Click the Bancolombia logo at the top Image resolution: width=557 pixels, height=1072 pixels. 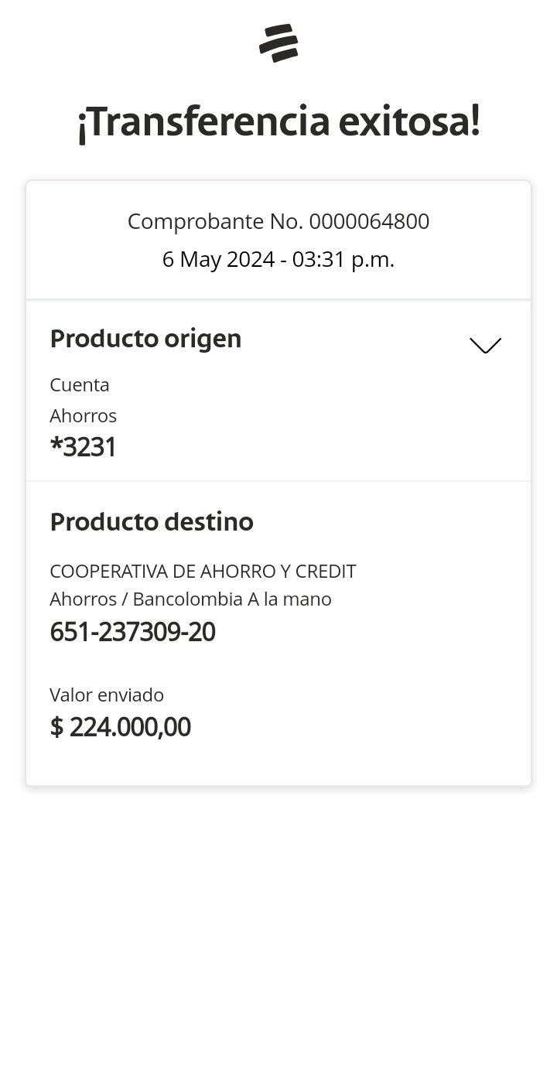(278, 43)
